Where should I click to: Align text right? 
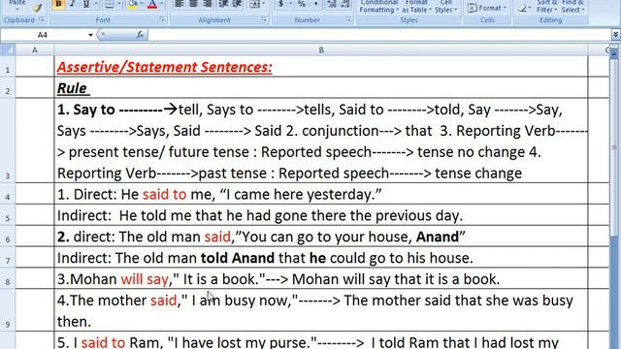(x=207, y=4)
